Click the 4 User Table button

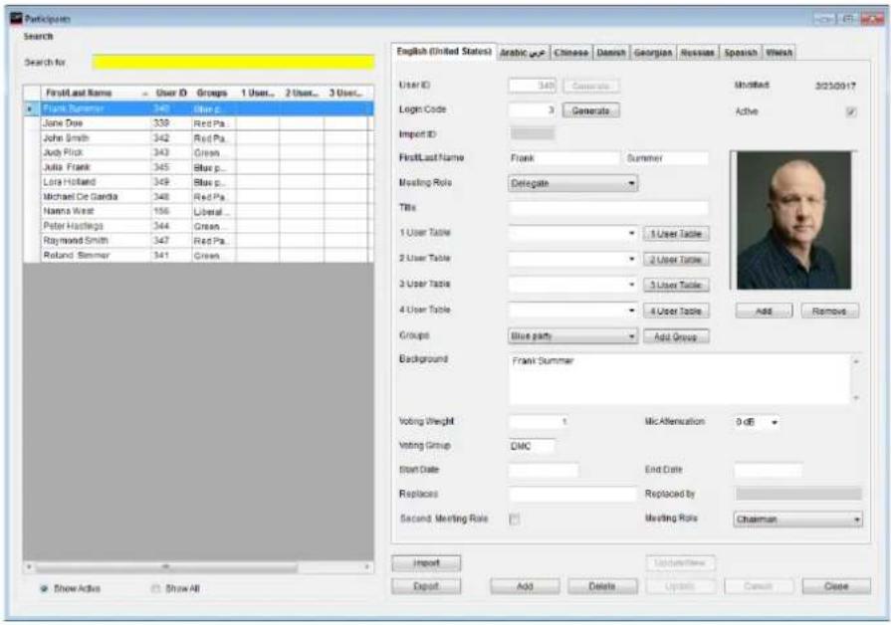pos(676,312)
